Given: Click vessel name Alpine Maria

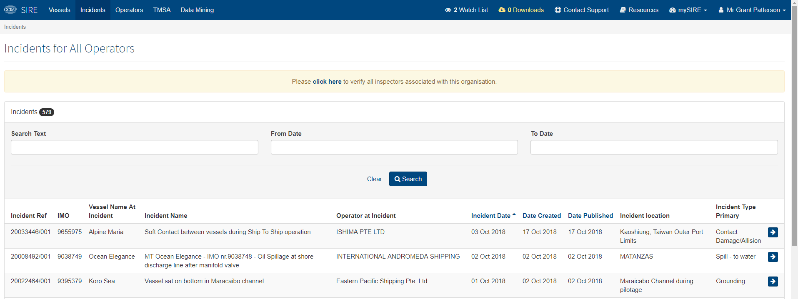Looking at the screenshot, I should pos(106,232).
